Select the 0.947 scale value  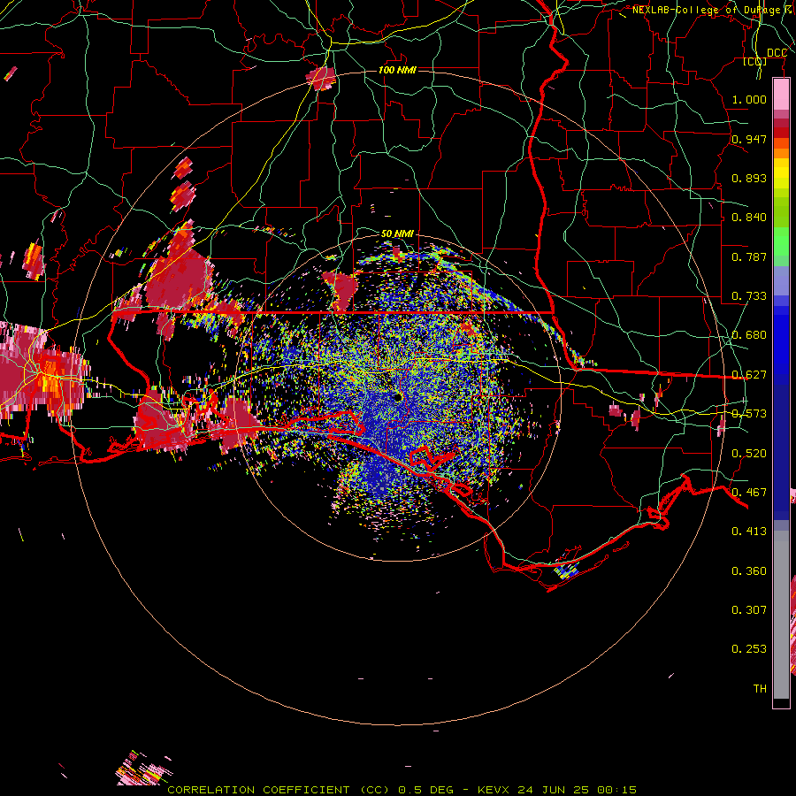point(749,139)
